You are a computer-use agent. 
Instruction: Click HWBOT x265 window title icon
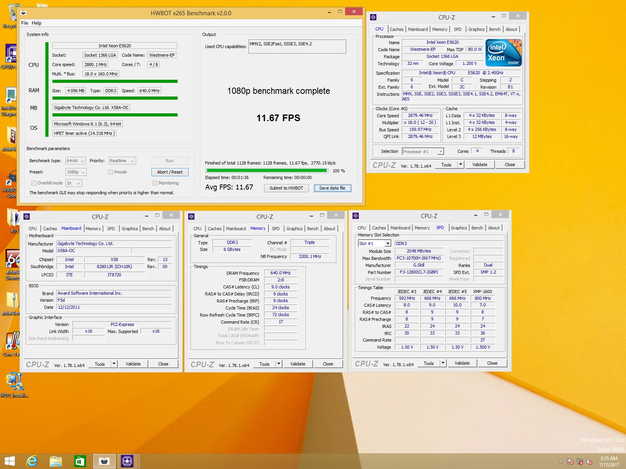tap(23, 13)
